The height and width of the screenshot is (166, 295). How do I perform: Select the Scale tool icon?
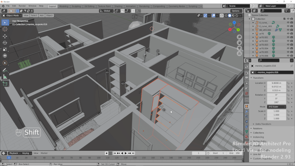pos(5,49)
